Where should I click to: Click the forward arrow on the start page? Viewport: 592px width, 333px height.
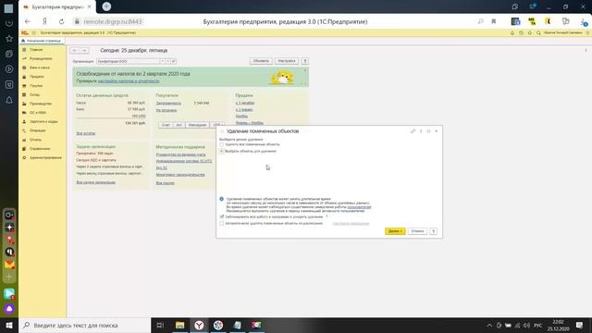click(x=84, y=50)
